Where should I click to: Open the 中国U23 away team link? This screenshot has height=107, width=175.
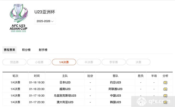115,96
